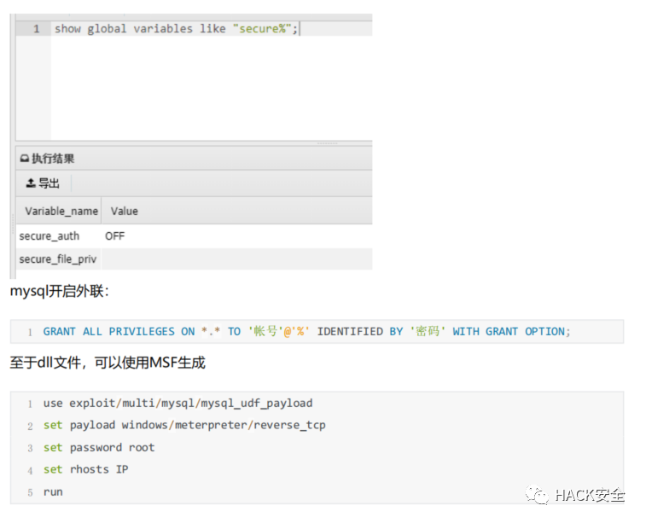The image size is (646, 523).
Task: Click the set payload windows/meterpreter/reverse_tcp line
Action: (184, 425)
